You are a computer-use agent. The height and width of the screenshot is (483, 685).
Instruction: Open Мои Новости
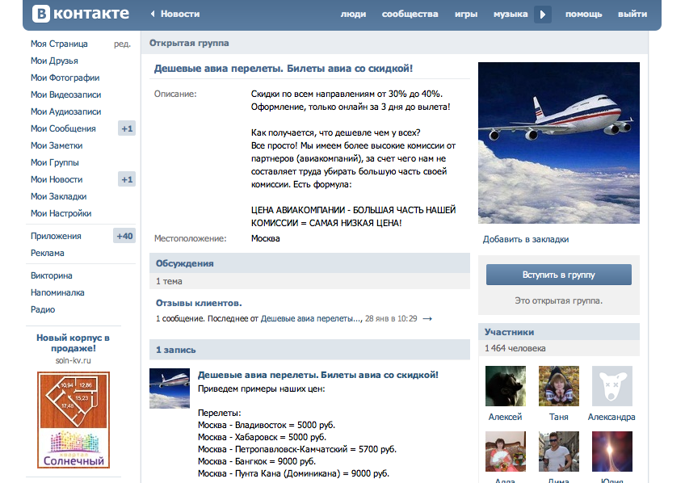click(x=57, y=179)
